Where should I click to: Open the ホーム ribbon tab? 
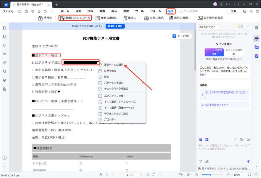pos(65,11)
